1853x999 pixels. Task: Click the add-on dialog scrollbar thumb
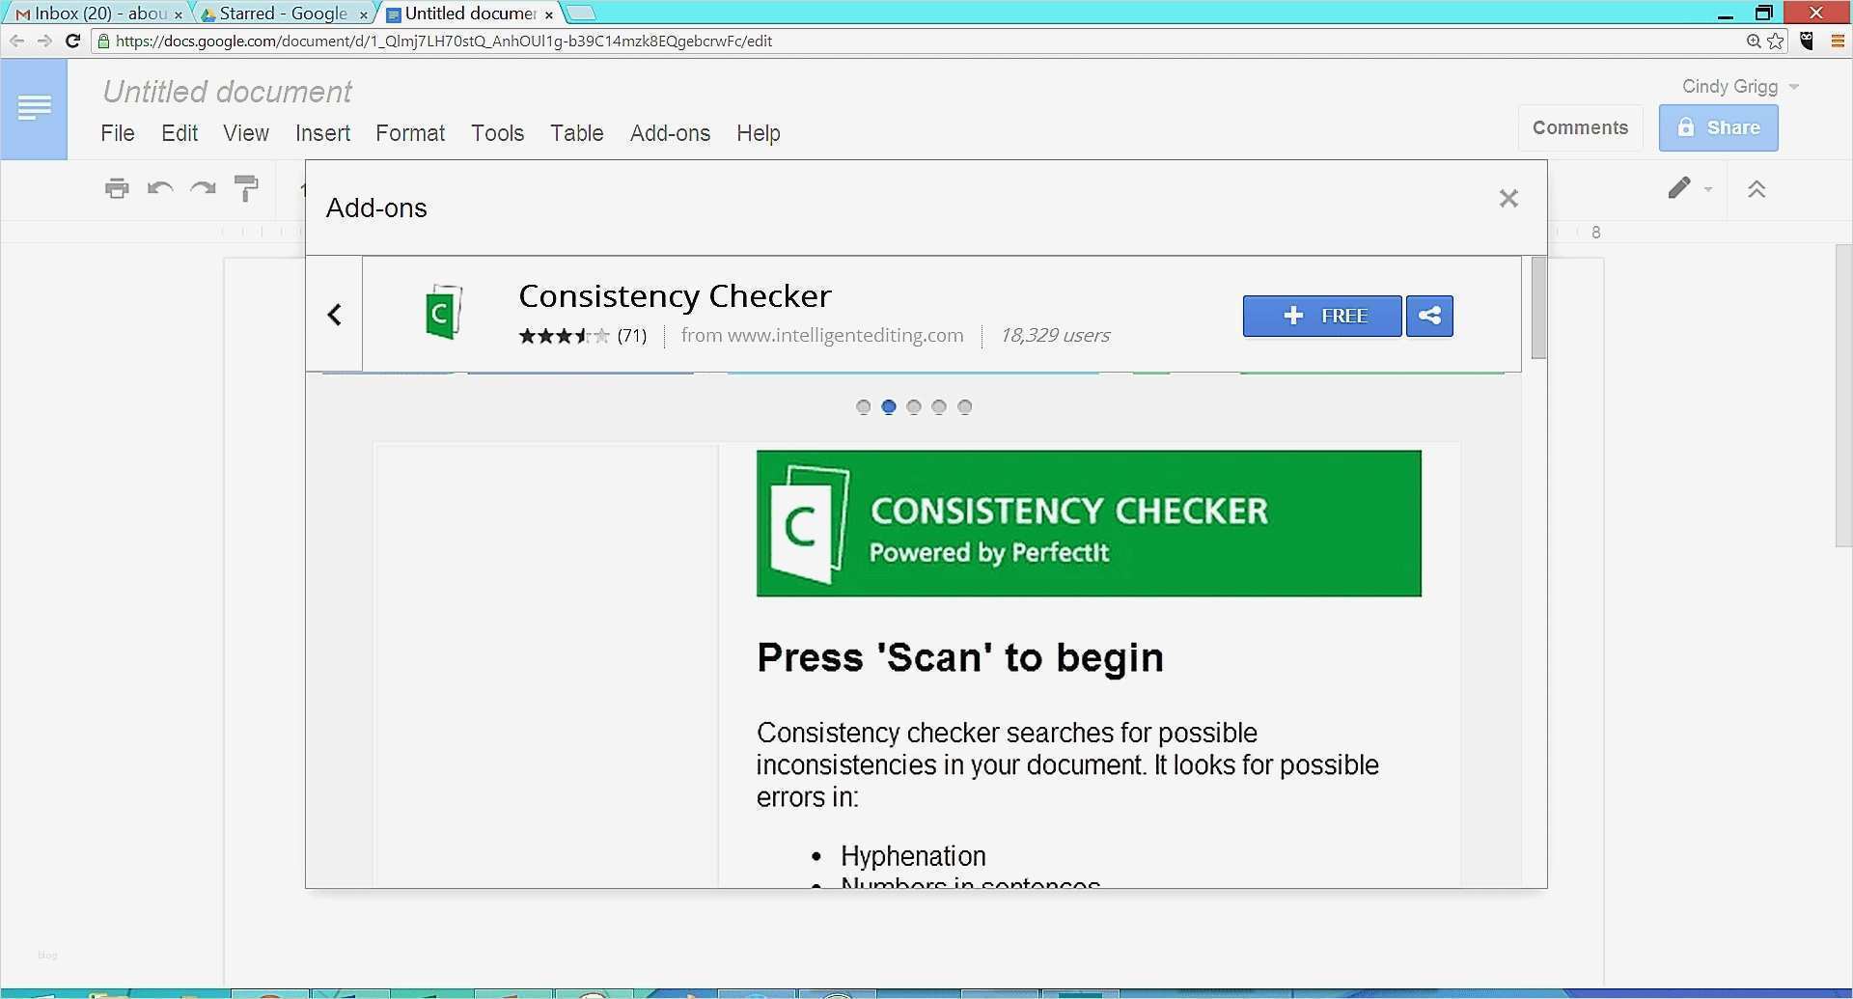pyautogui.click(x=1538, y=308)
